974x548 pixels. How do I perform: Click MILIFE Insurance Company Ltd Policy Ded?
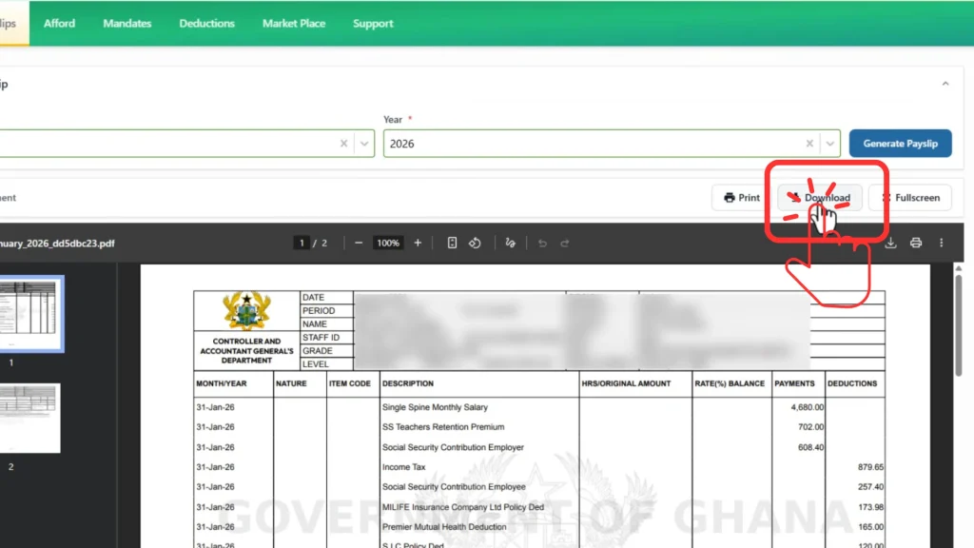pyautogui.click(x=463, y=507)
